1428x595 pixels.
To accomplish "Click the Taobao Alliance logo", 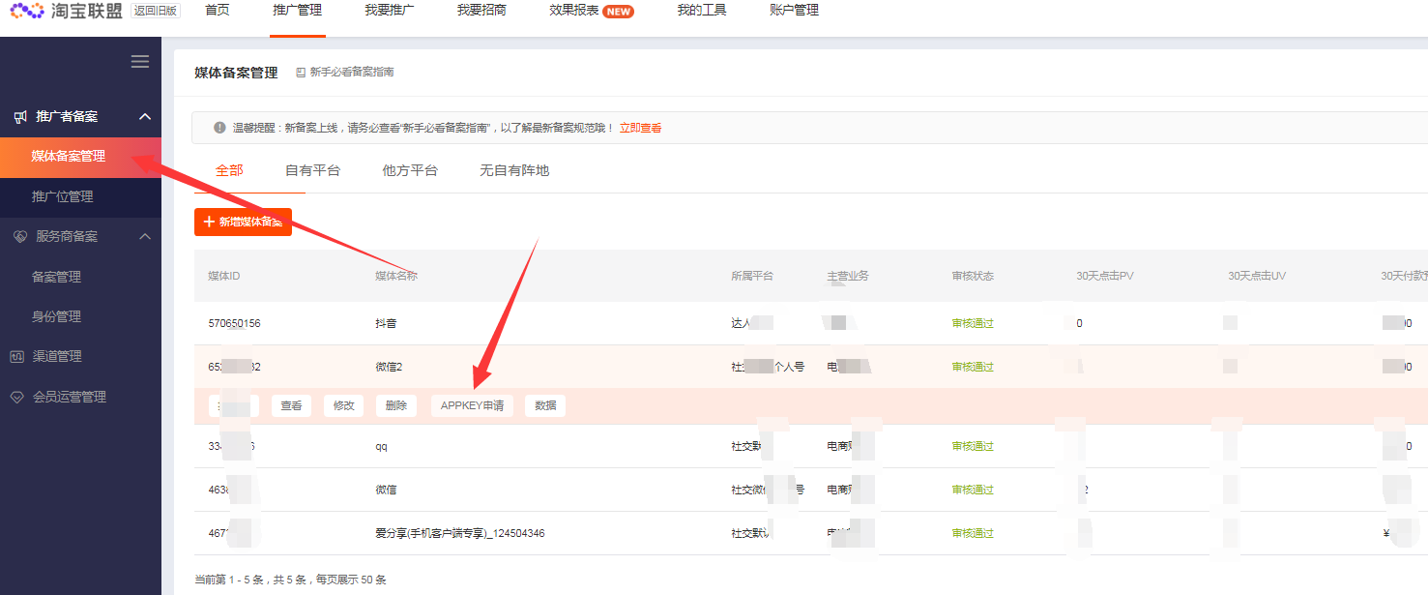I will pyautogui.click(x=66, y=12).
